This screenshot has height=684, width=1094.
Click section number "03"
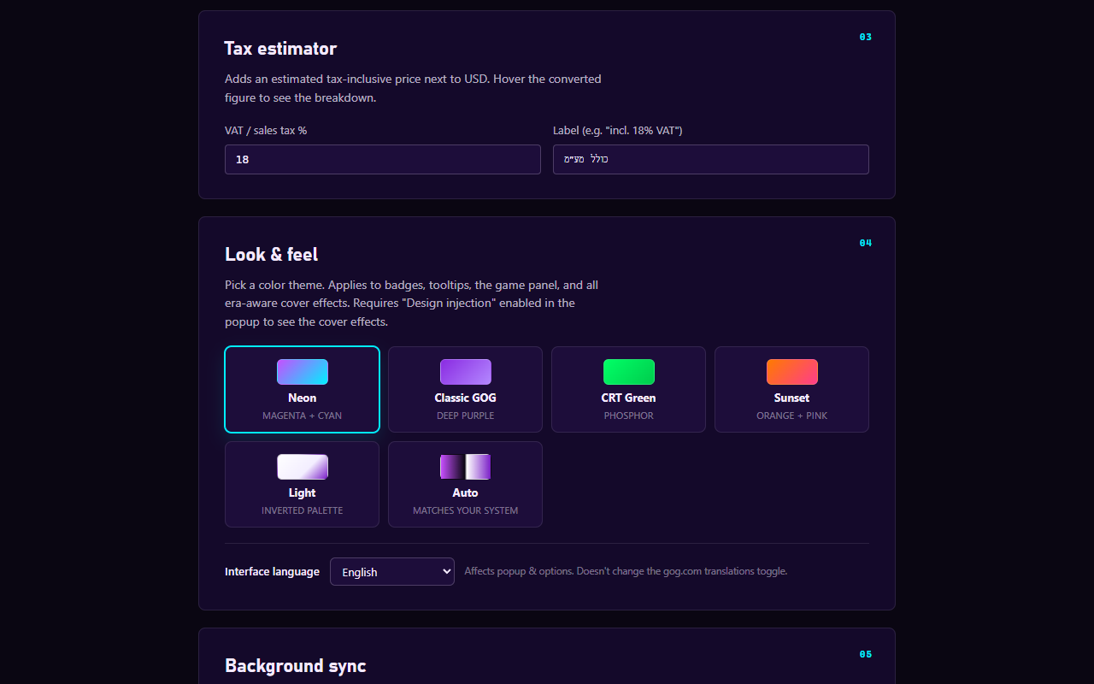[x=866, y=37]
